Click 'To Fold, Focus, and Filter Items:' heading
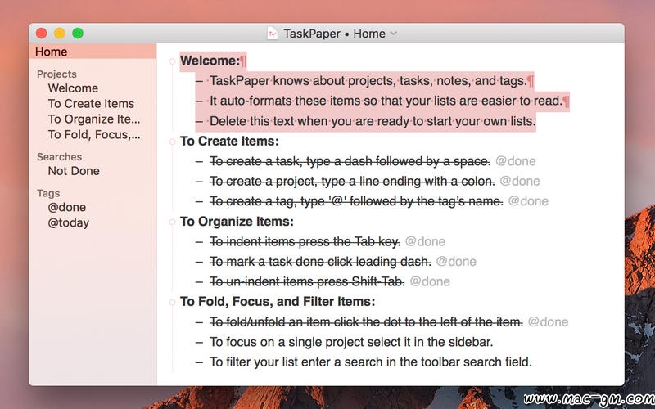This screenshot has width=655, height=409. pos(278,301)
